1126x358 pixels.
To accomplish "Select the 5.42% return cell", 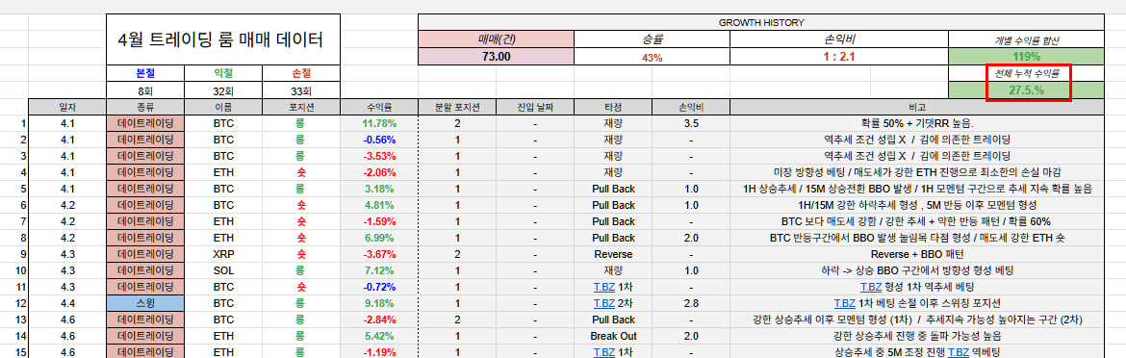I will 379,335.
